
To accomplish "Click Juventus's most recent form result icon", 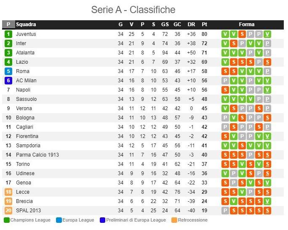I will (268, 34).
